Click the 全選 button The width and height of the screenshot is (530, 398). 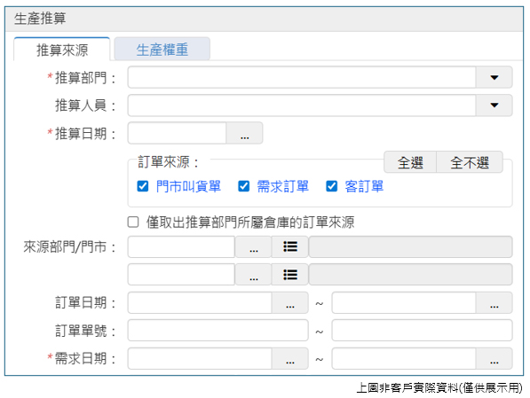click(x=410, y=162)
